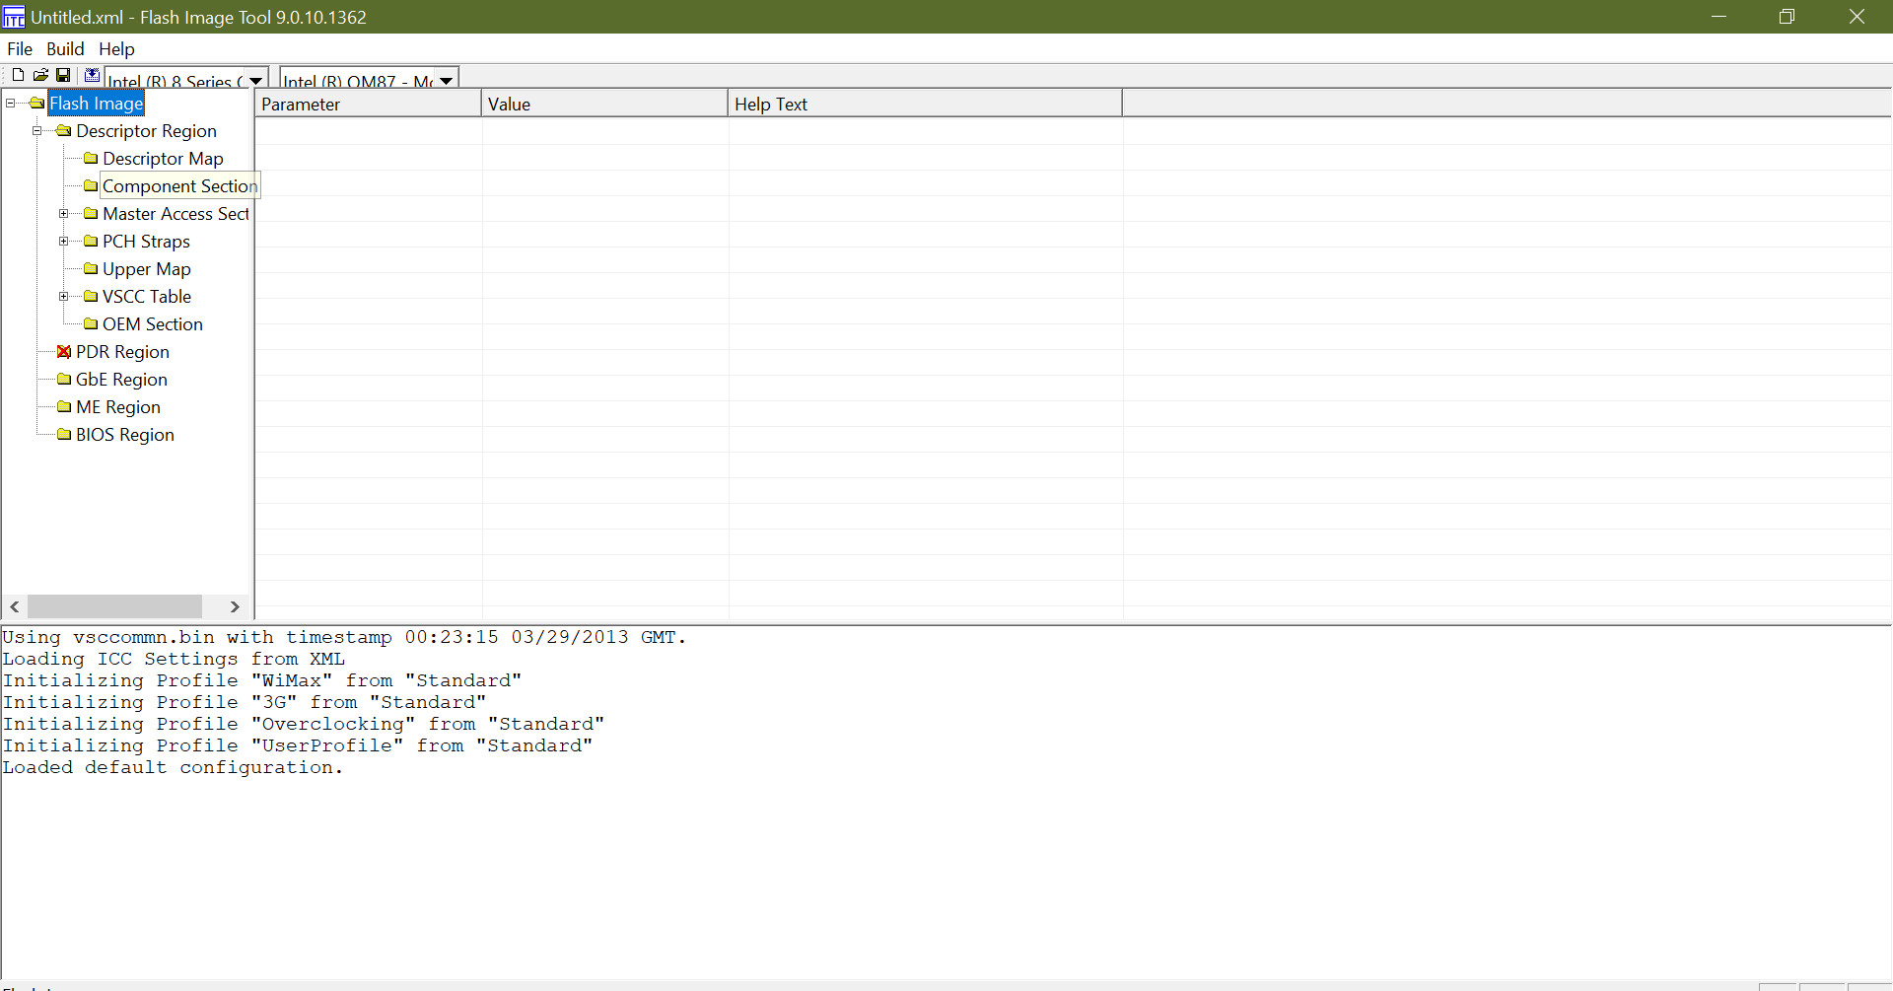The width and height of the screenshot is (1893, 991).
Task: Expand the PCH Straps node
Action: tap(63, 242)
